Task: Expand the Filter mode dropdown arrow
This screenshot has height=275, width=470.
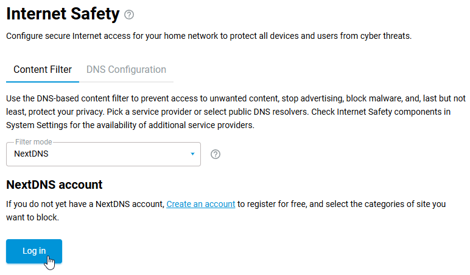Action: tap(192, 154)
